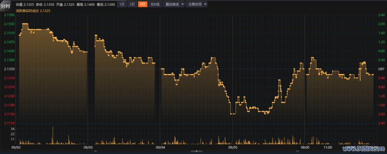
Task: Click the 09/05 date label
Action: click(x=233, y=147)
